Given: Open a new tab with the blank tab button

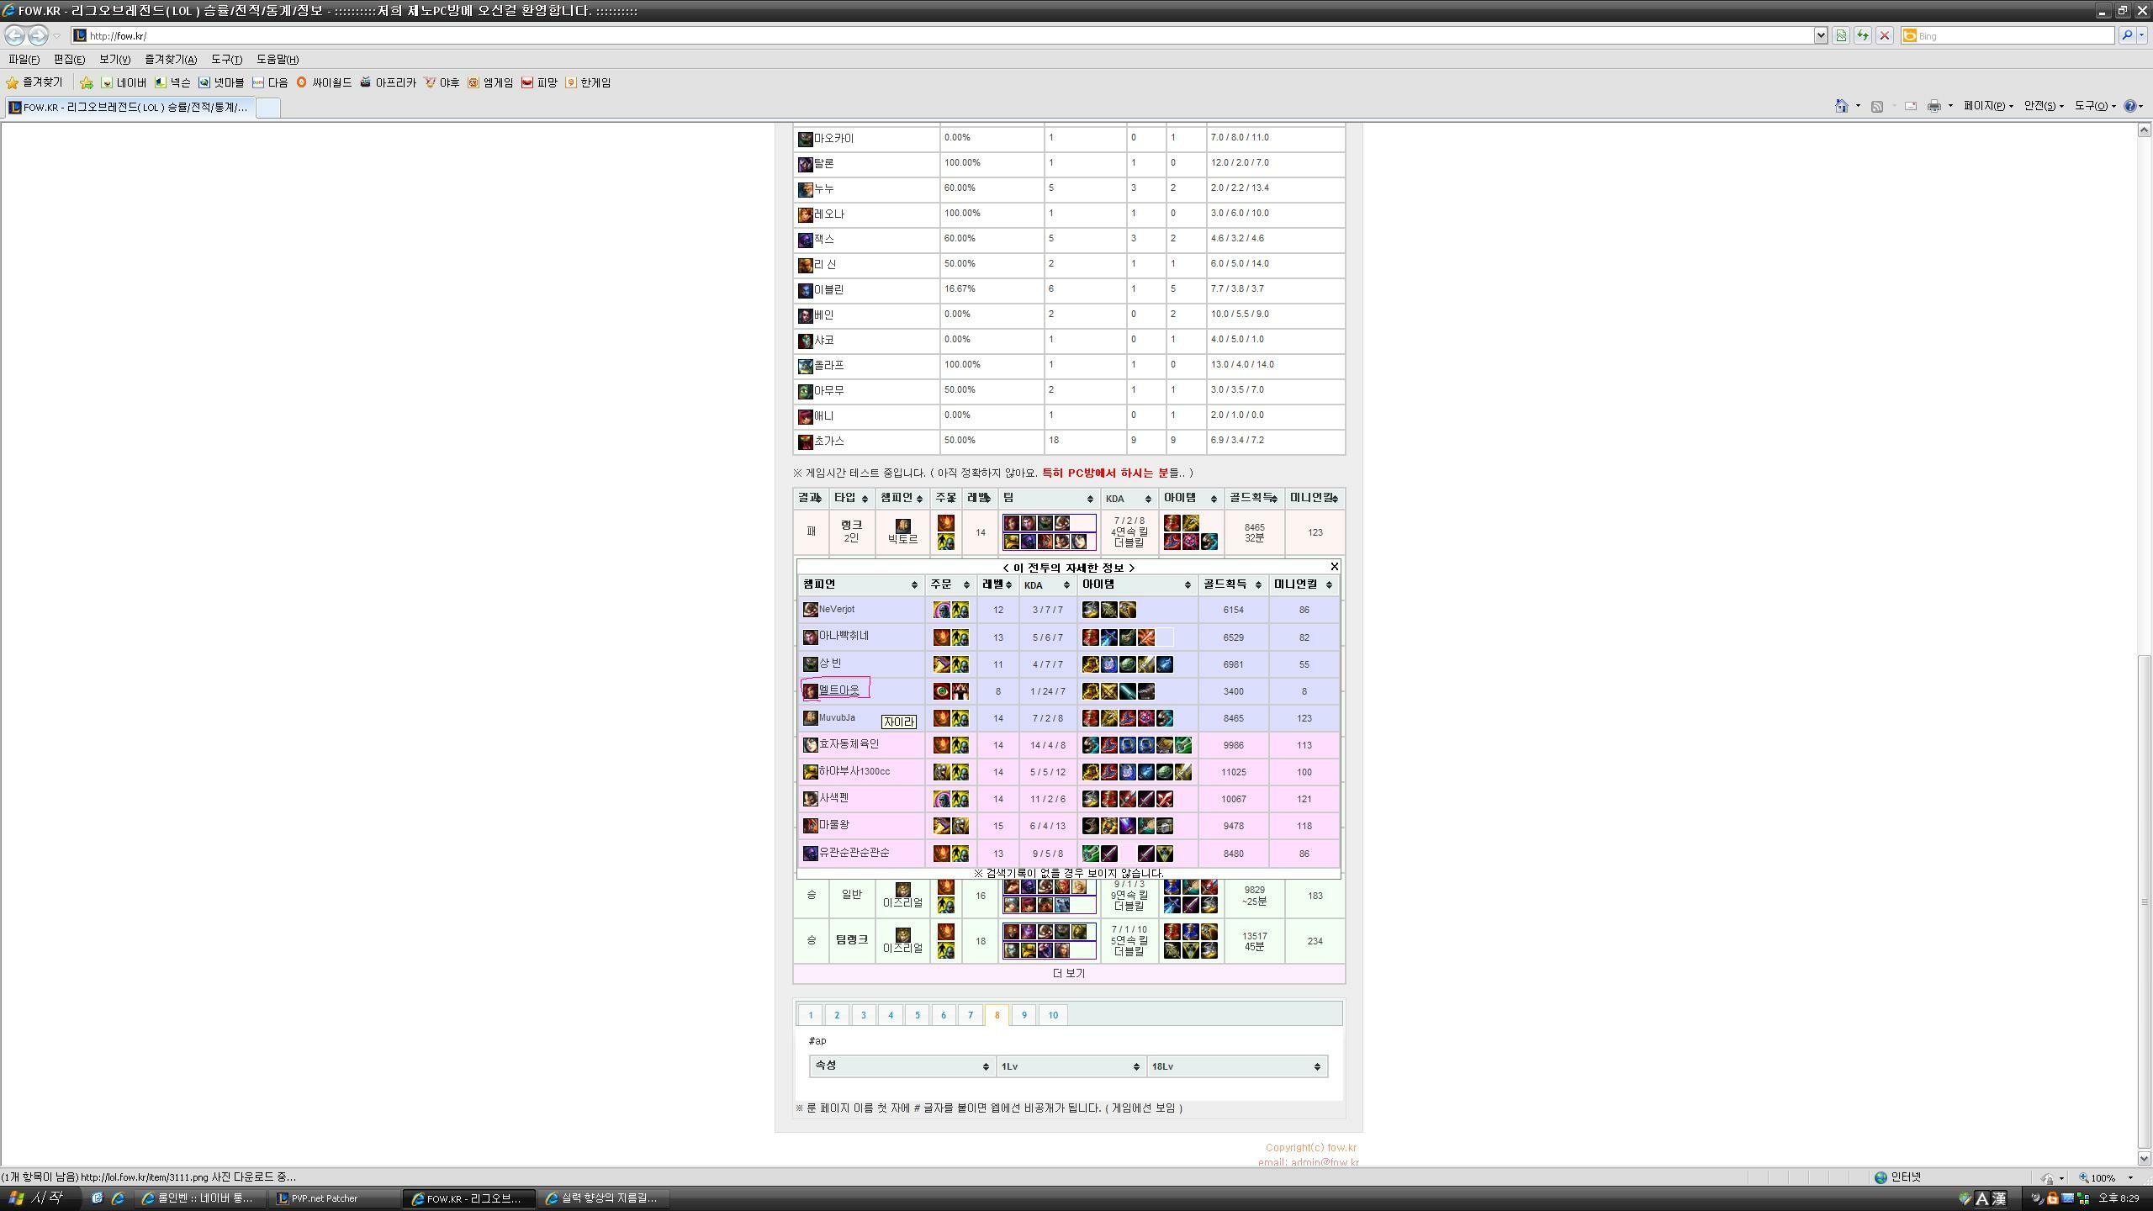Looking at the screenshot, I should tap(267, 108).
